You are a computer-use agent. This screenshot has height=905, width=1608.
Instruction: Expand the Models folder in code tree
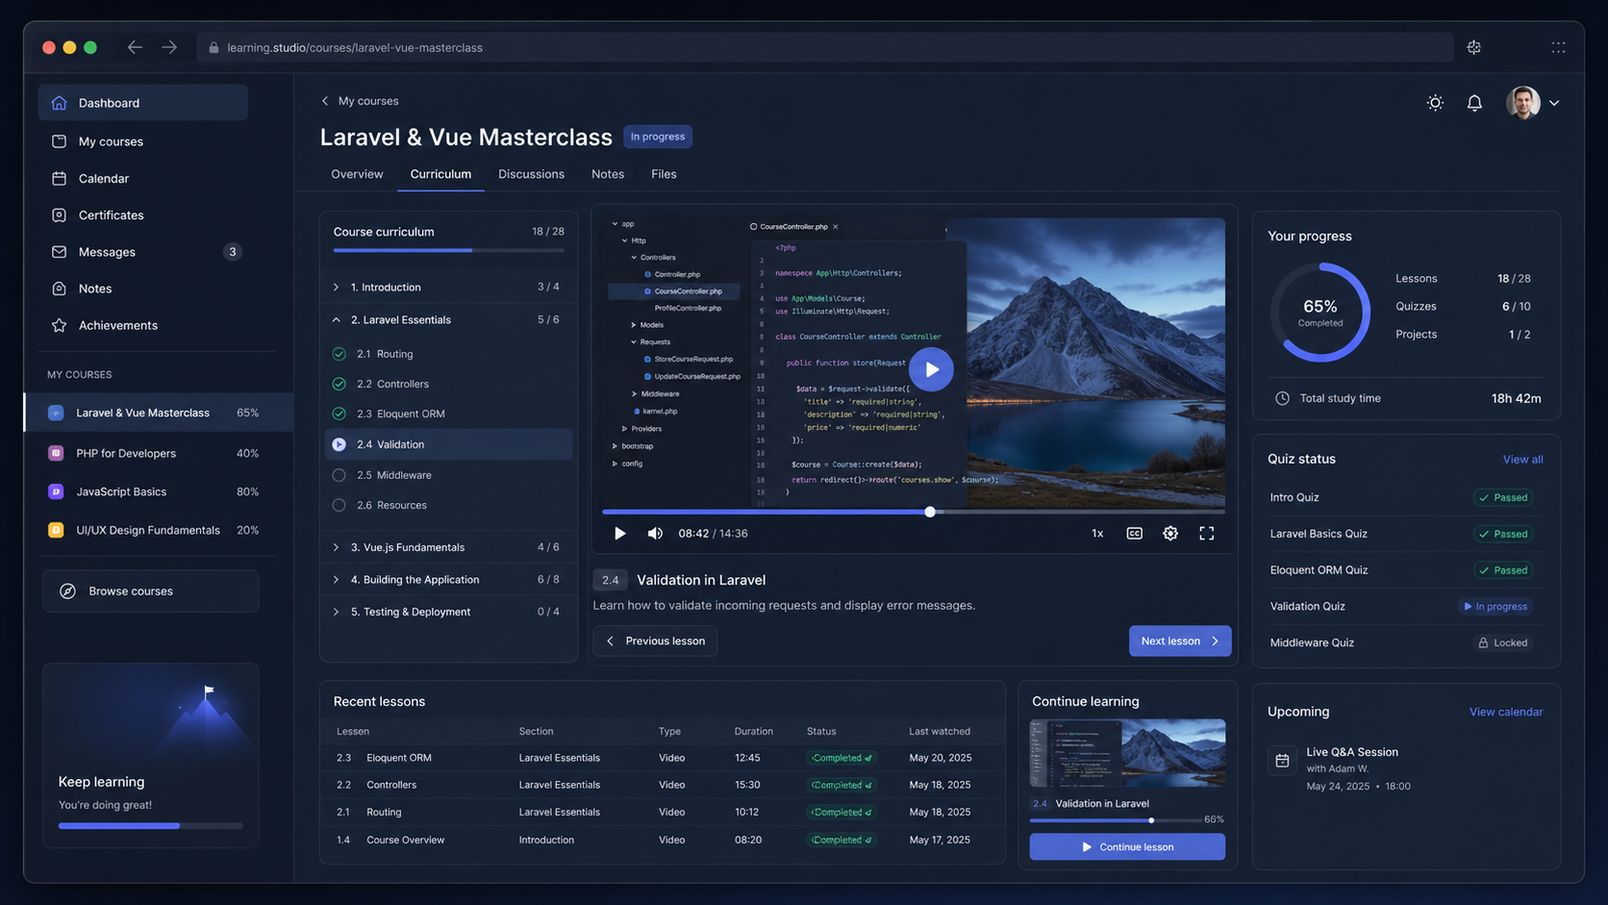(633, 325)
